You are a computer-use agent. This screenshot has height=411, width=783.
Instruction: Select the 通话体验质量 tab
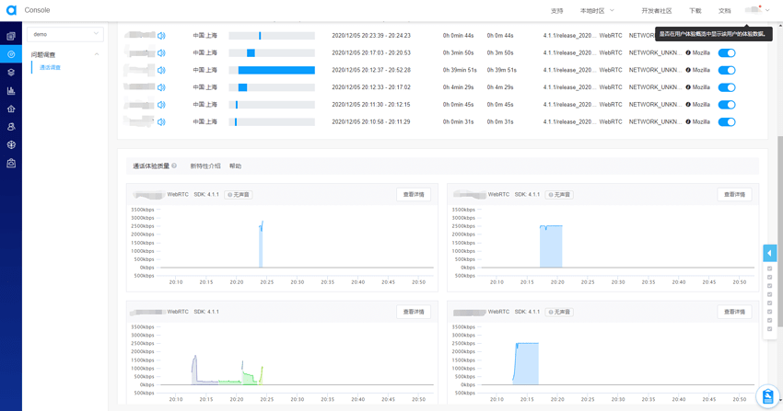[x=151, y=166]
